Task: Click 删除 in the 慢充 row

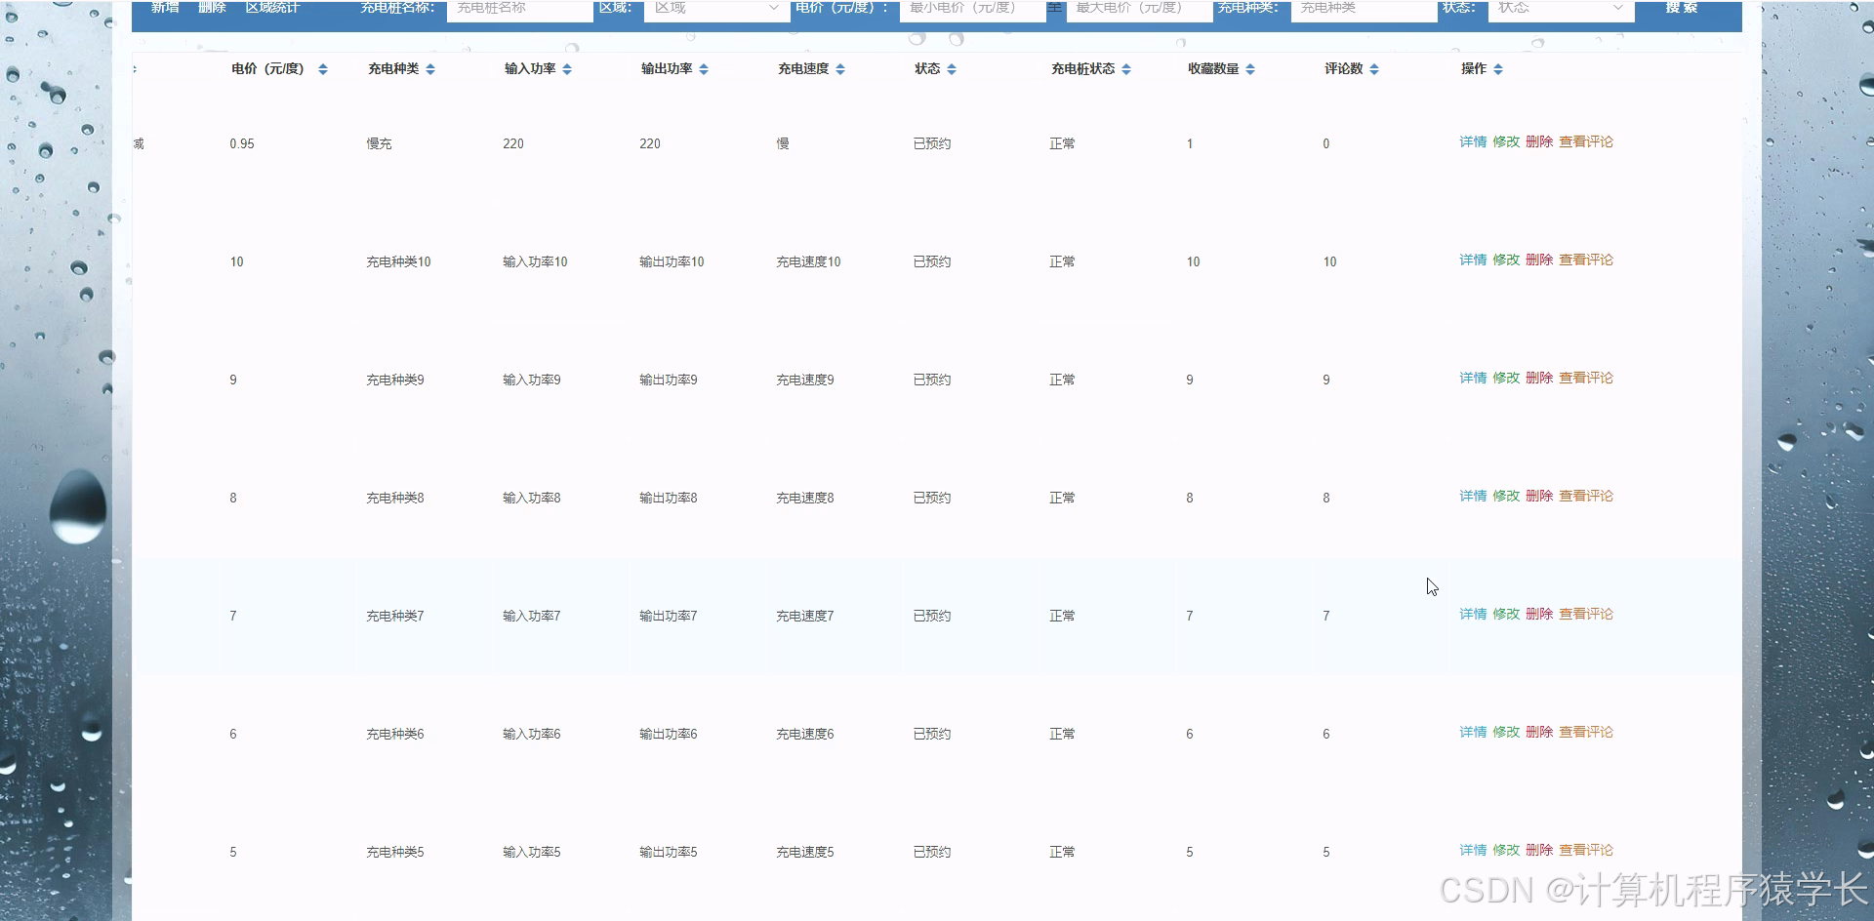Action: pyautogui.click(x=1539, y=141)
